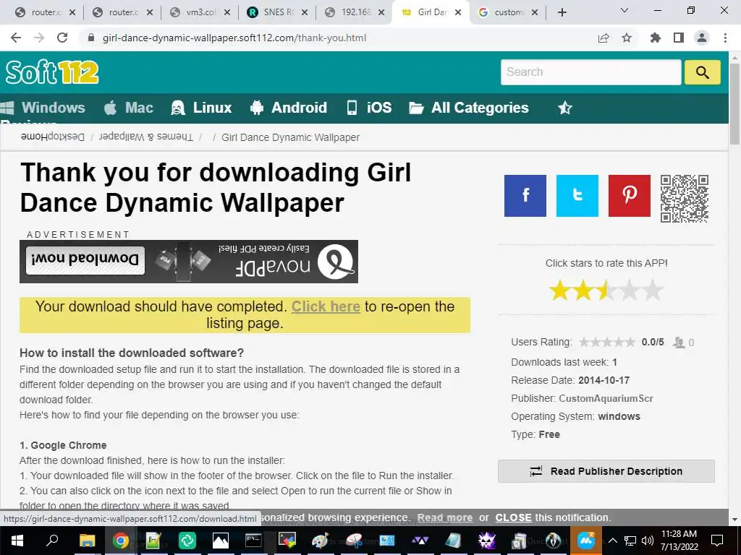741x555 pixels.
Task: Reload the current page
Action: click(62, 38)
